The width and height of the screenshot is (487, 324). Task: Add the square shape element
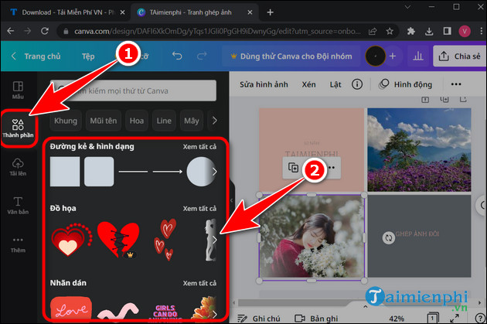65,172
